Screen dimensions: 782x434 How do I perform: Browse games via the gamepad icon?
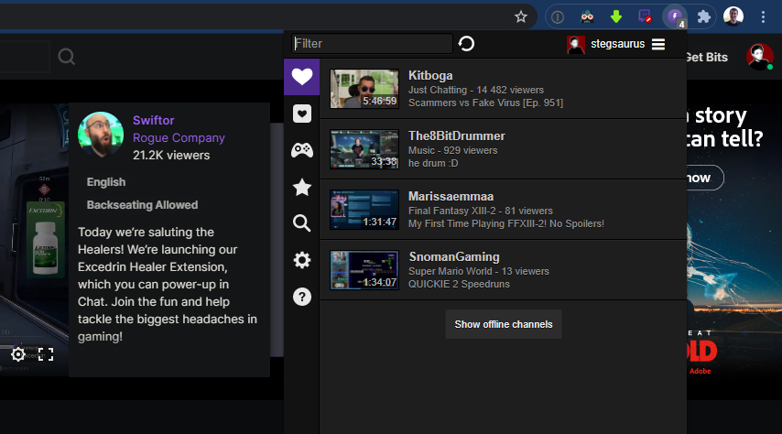point(301,150)
